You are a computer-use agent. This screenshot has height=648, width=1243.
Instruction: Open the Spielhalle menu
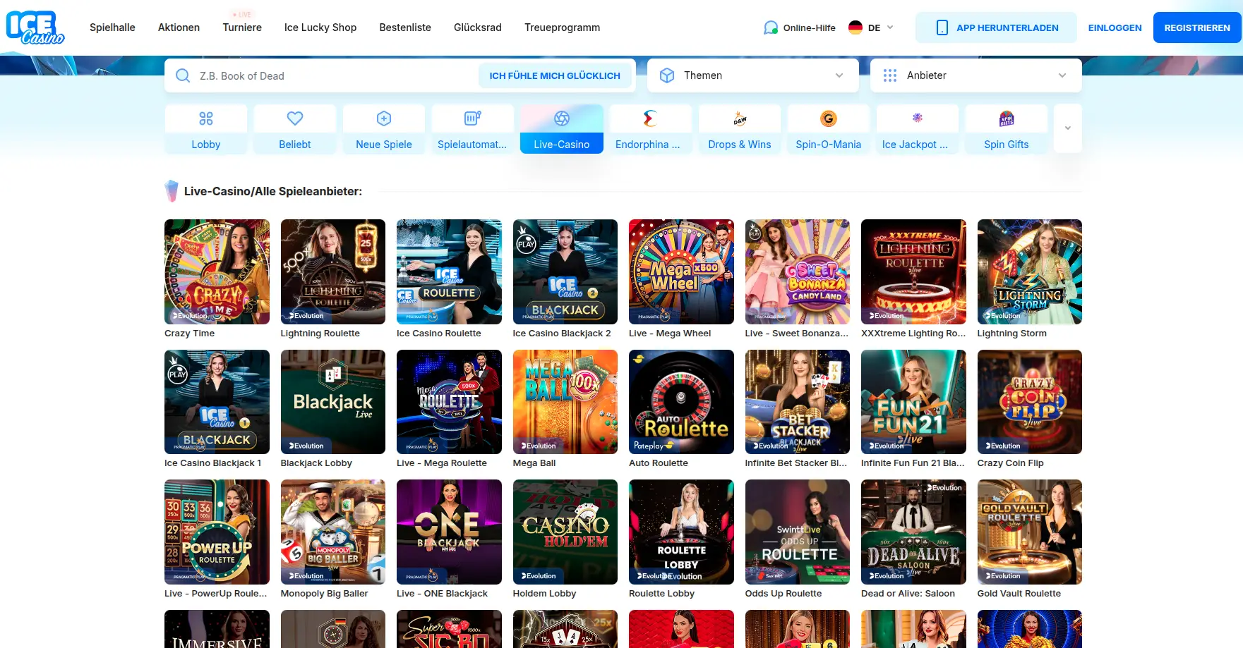(112, 27)
